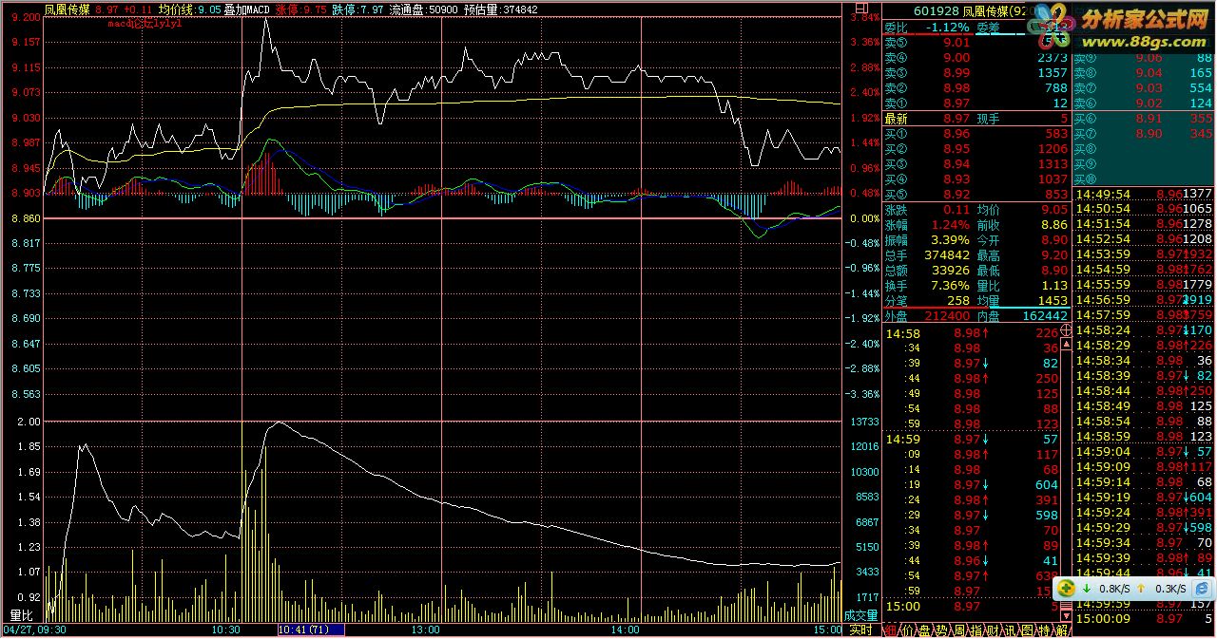Click the 换手 7.36% value

[x=951, y=286]
